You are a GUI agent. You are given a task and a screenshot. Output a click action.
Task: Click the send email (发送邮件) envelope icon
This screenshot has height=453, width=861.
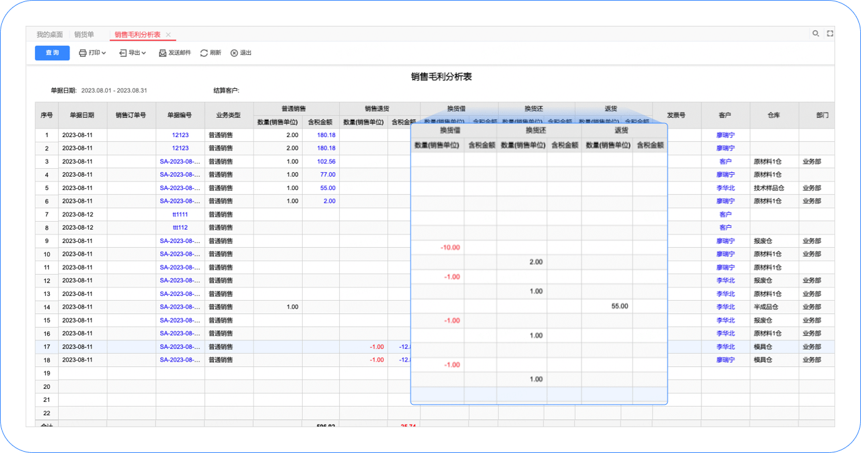pyautogui.click(x=162, y=53)
